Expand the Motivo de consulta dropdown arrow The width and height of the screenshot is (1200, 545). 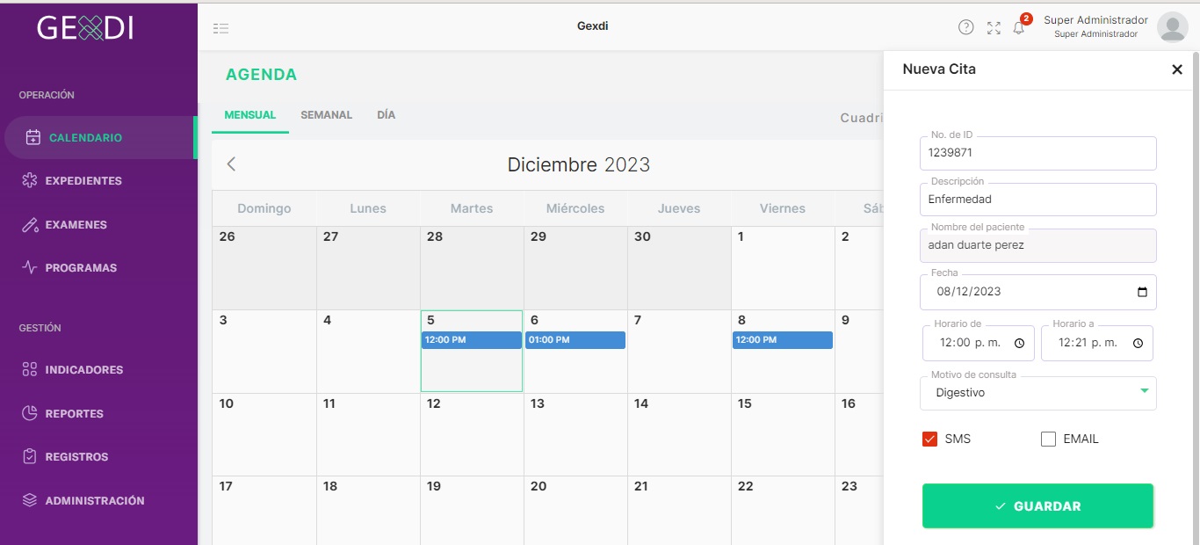(1144, 390)
